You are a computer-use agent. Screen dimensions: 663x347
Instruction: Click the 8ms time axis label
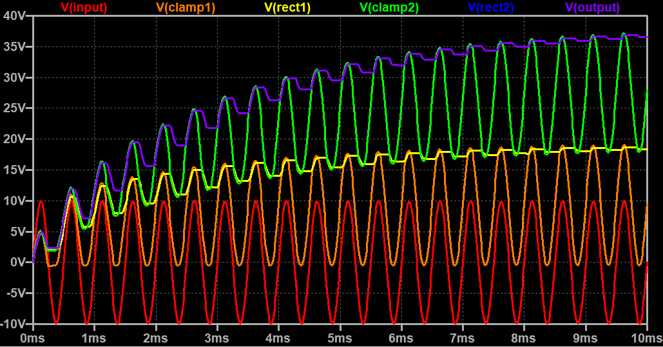point(524,339)
